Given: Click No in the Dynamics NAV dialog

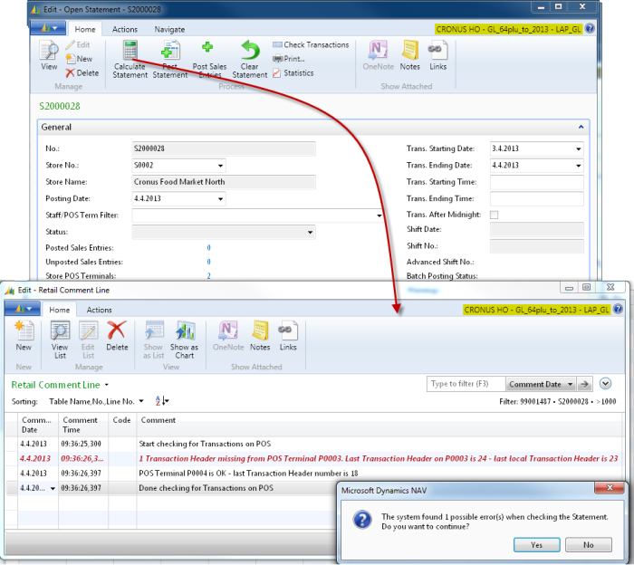Looking at the screenshot, I should point(589,545).
